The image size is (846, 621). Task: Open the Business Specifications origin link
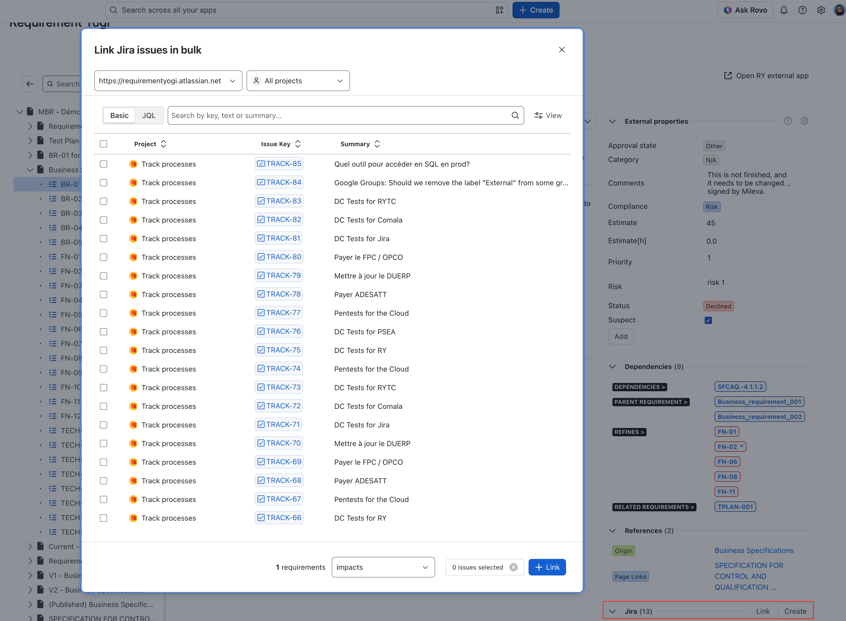pos(754,550)
